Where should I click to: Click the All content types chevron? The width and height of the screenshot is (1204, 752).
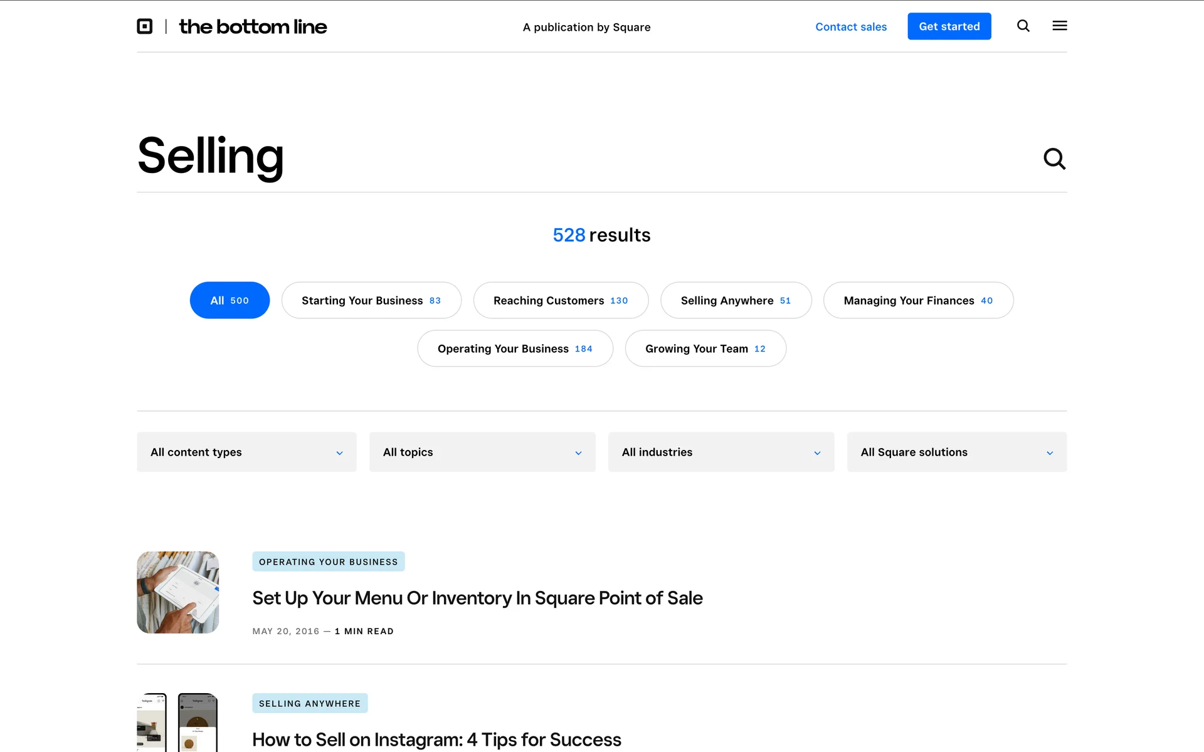point(339,453)
